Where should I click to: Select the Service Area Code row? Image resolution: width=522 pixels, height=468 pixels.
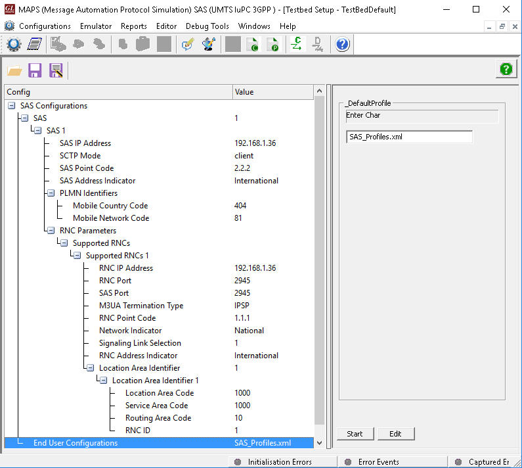[159, 406]
